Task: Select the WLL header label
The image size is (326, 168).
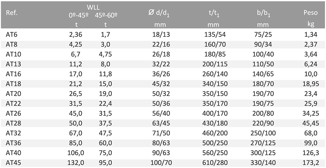Action: 93,7
